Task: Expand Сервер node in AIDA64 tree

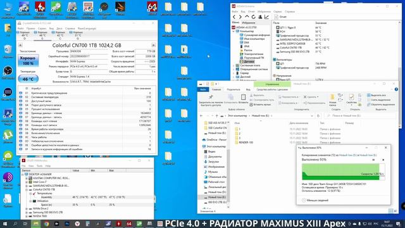Action: pyautogui.click(x=234, y=73)
